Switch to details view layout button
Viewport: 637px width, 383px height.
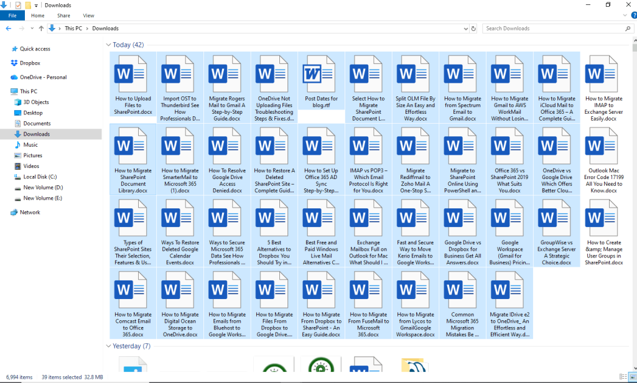pos(623,377)
